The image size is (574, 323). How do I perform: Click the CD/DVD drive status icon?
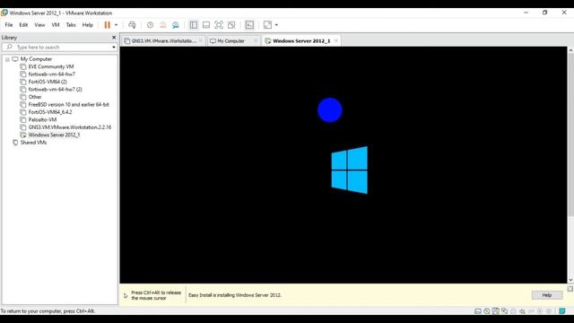point(486,311)
